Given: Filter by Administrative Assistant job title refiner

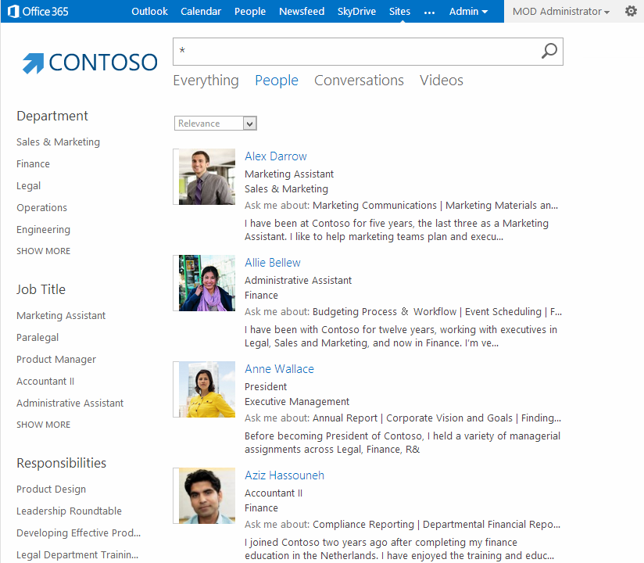Looking at the screenshot, I should click(70, 403).
